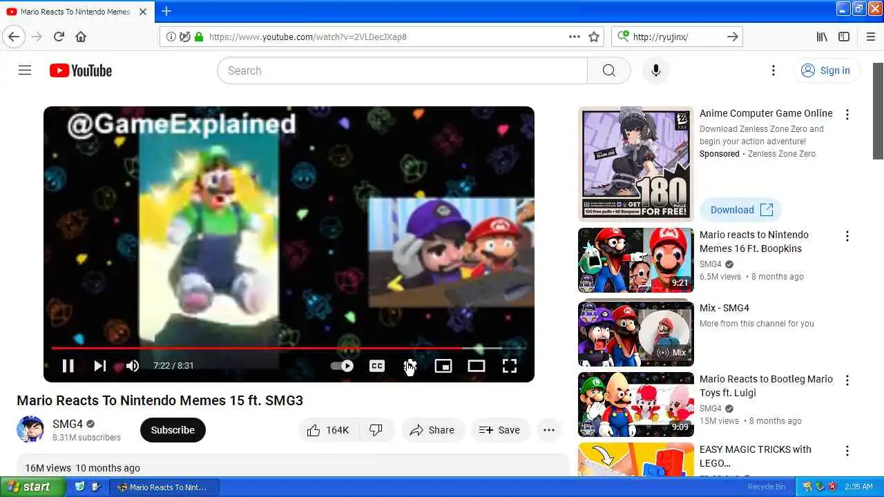Select the Mario Reacts To Nintendo Memes tab
Screen dimensions: 884x497
point(77,12)
